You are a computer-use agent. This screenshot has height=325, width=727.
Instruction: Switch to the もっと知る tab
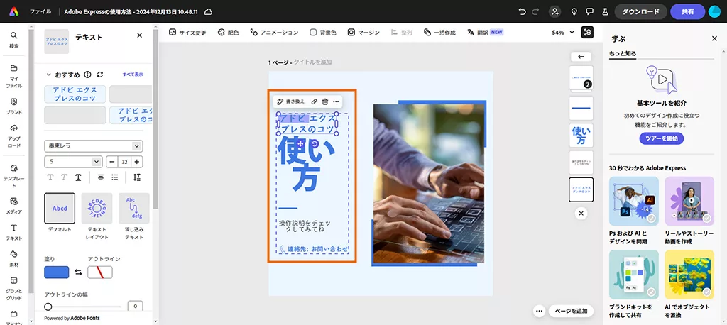[623, 54]
